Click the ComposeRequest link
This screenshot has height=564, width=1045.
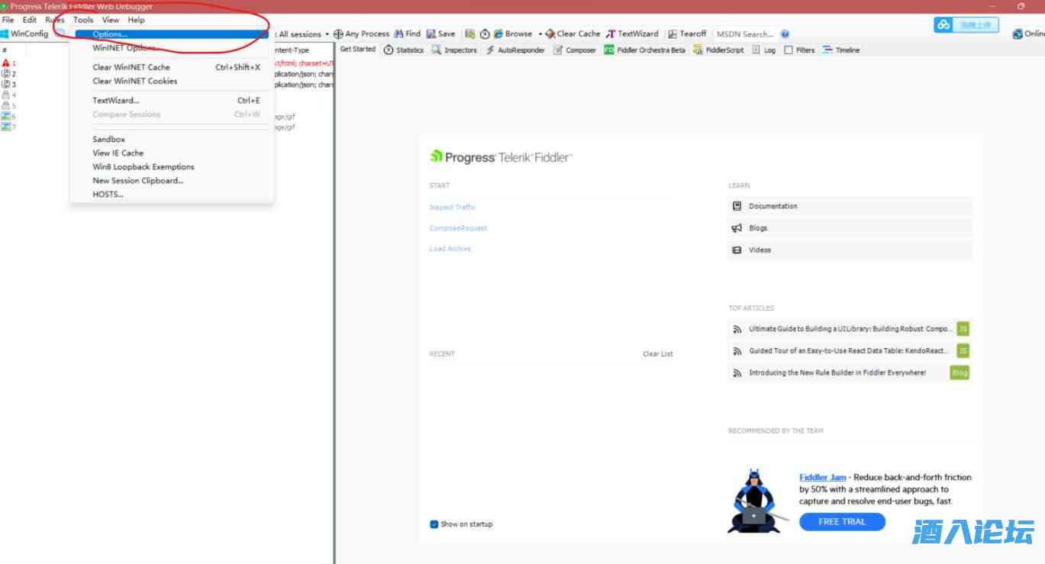[458, 228]
